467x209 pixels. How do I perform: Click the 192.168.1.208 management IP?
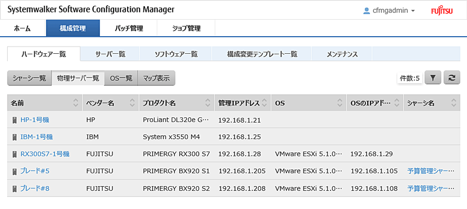pos(242,188)
